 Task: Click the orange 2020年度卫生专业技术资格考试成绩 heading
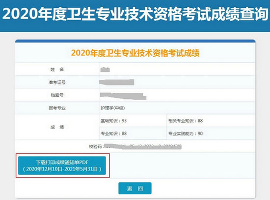[135, 53]
